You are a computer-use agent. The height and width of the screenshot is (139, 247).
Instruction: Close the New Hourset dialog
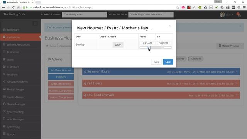(x=169, y=26)
